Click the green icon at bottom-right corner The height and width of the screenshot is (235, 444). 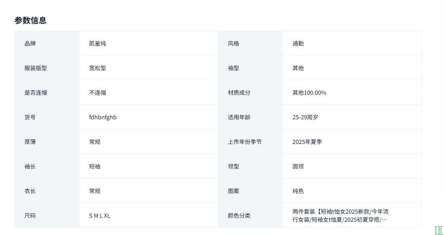tap(439, 230)
